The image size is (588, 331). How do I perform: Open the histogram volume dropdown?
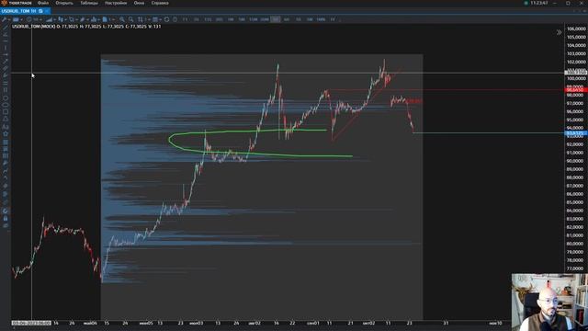pos(95,19)
